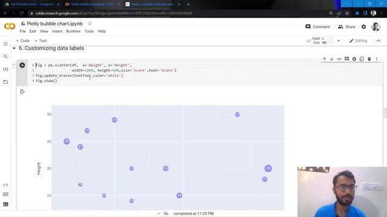This screenshot has height=217, width=387.
Task: Click the bubble labeled 29 in chart
Action: pos(268,168)
